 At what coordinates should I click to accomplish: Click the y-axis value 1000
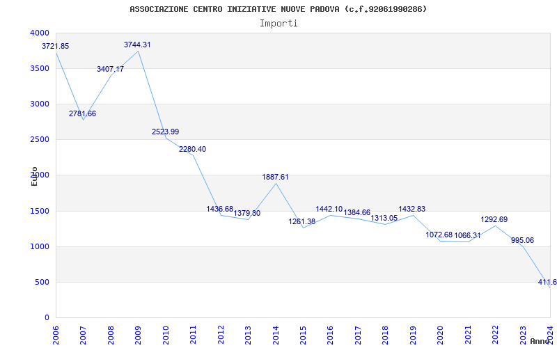(40, 246)
